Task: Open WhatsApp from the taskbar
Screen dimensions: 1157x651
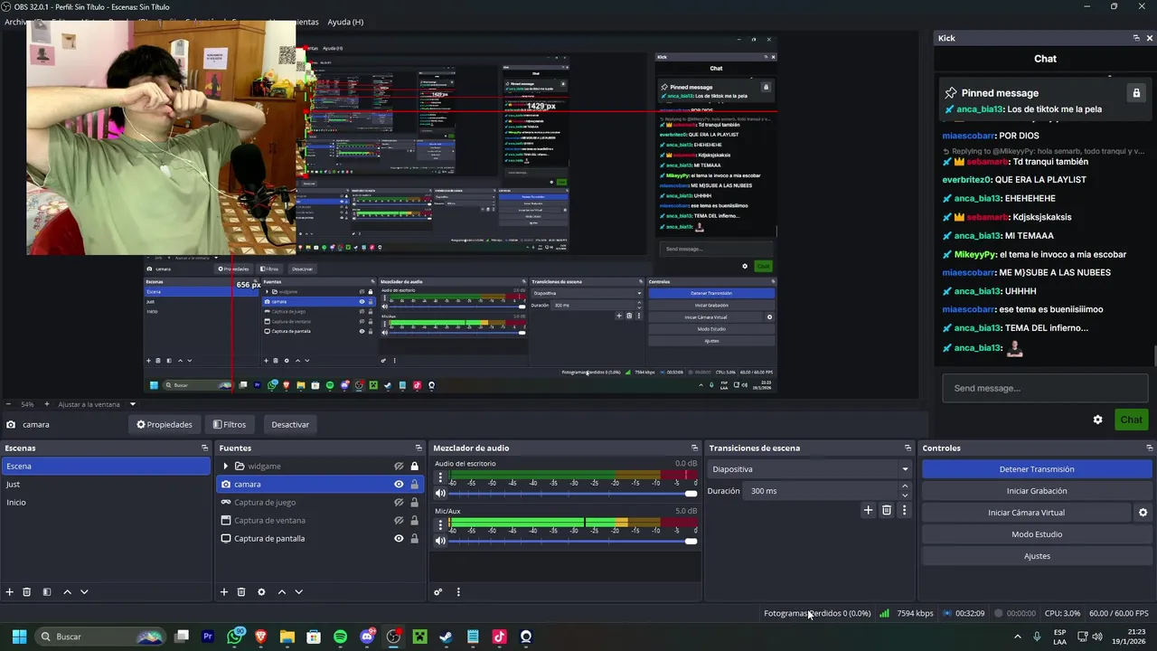Action: (236, 637)
